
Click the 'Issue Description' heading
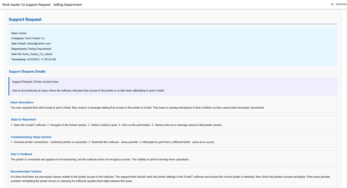coord(22,102)
